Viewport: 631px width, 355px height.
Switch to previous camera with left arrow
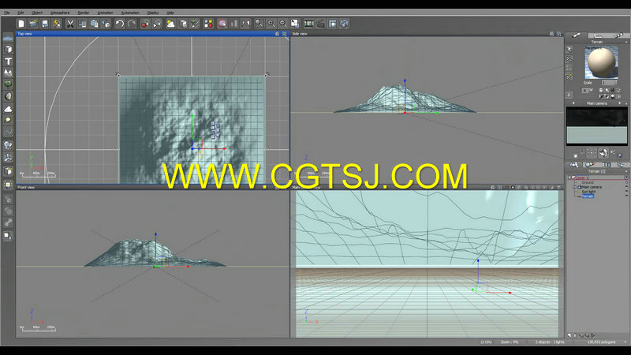[x=573, y=103]
